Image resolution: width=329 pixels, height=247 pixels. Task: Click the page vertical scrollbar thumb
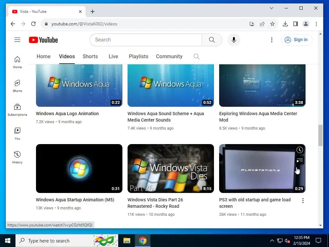(320, 135)
